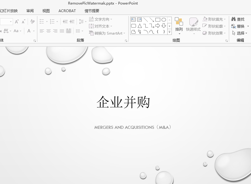Open the 幻灯片放映 slide show tab

[x=8, y=11]
